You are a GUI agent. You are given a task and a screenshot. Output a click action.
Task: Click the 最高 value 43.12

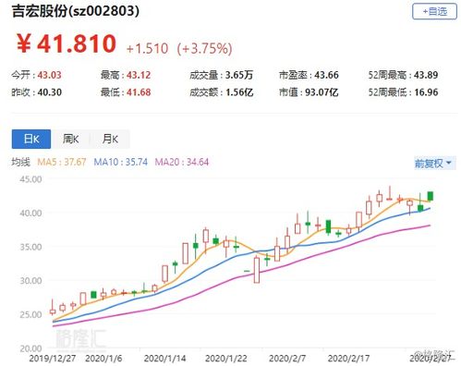point(139,75)
